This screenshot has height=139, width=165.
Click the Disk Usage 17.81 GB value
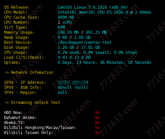tap(91, 47)
